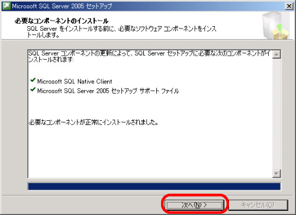
Task: Click the 必要なコンポーネントのインストール heading
Action: pyautogui.click(x=62, y=21)
